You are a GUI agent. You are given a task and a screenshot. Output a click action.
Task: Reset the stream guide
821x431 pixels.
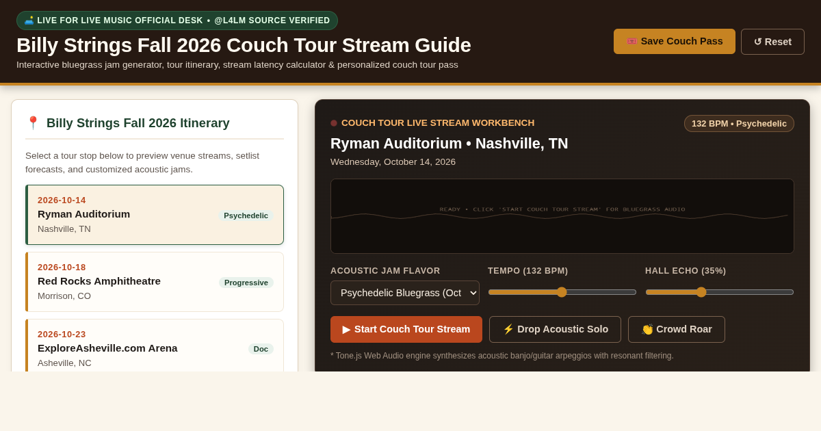(772, 42)
